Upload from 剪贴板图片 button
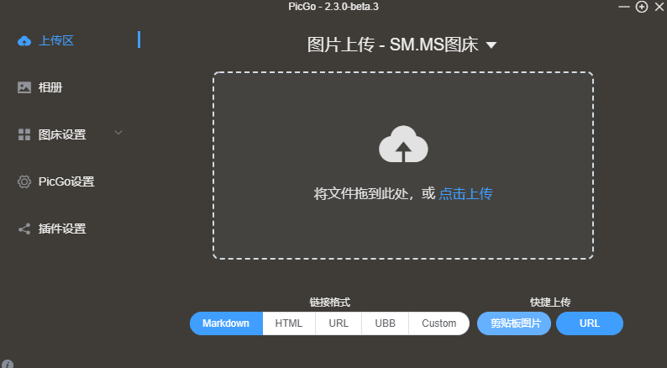The image size is (667, 368). click(514, 323)
